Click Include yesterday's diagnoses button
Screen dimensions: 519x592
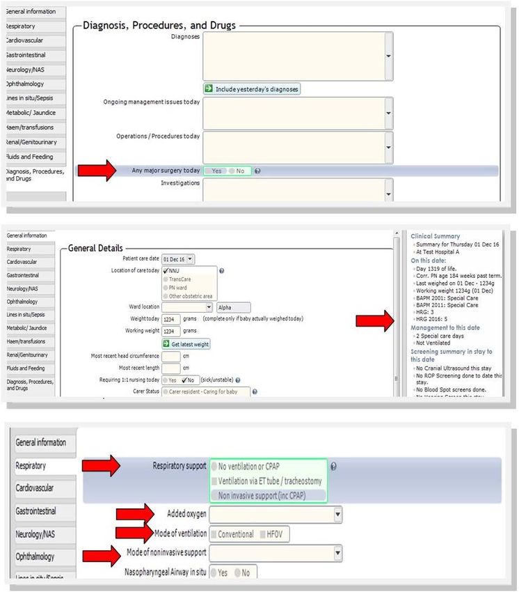pos(252,89)
